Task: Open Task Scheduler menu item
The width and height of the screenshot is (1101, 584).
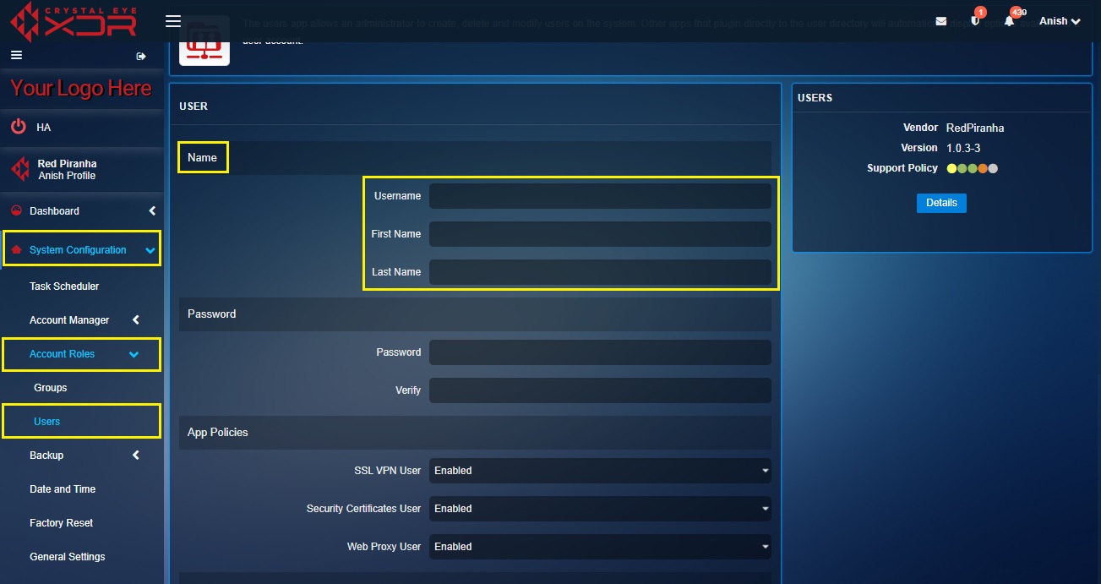Action: [64, 287]
